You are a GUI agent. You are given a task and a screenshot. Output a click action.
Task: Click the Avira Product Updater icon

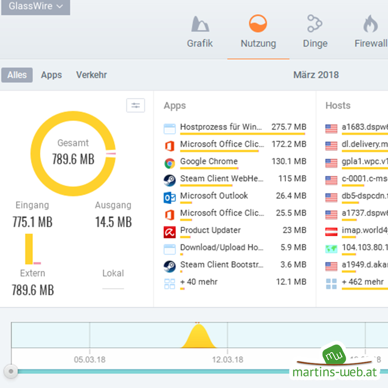click(170, 232)
